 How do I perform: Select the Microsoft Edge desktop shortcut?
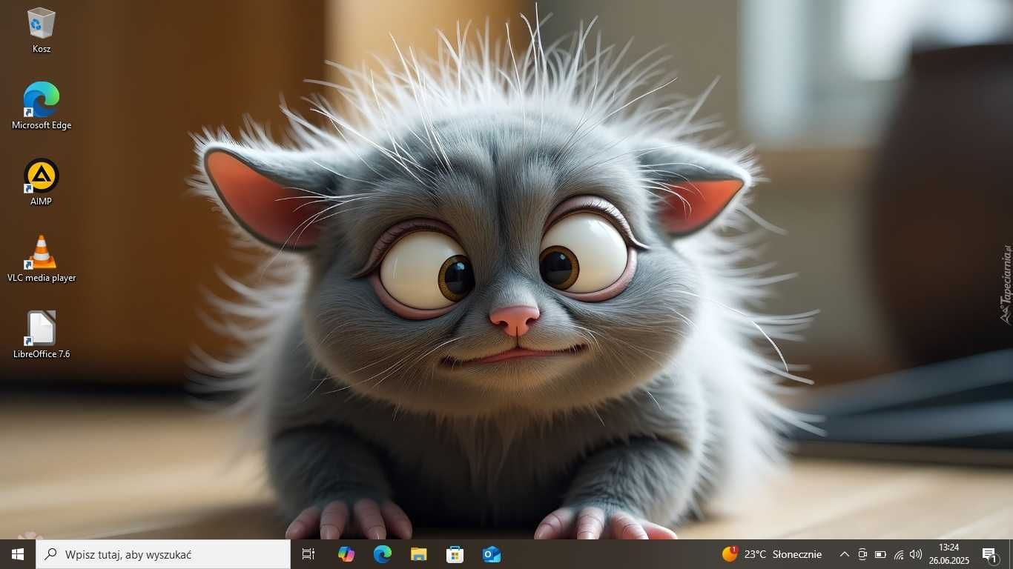[42, 106]
